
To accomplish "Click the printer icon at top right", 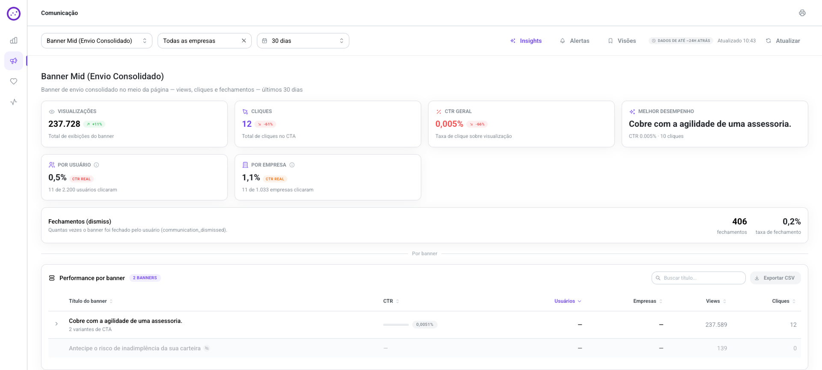I will pos(802,13).
